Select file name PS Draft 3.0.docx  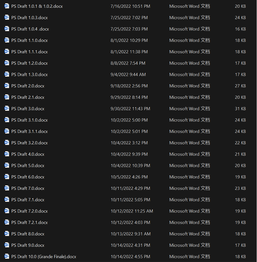click(x=28, y=109)
